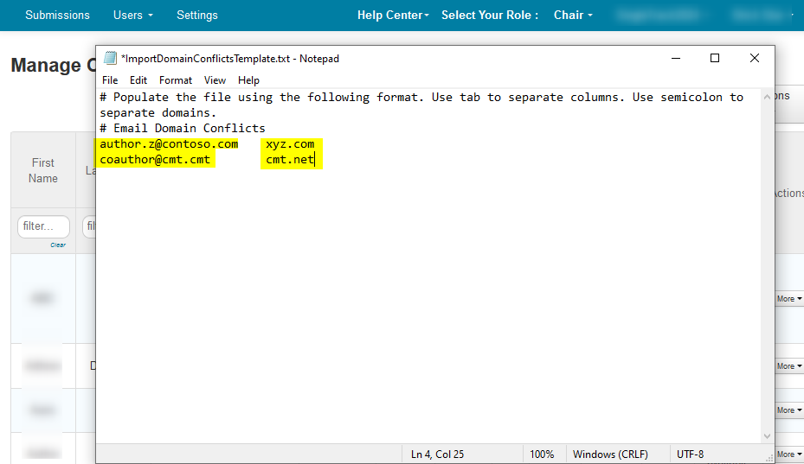Go to Submissions in the top navigation

57,15
